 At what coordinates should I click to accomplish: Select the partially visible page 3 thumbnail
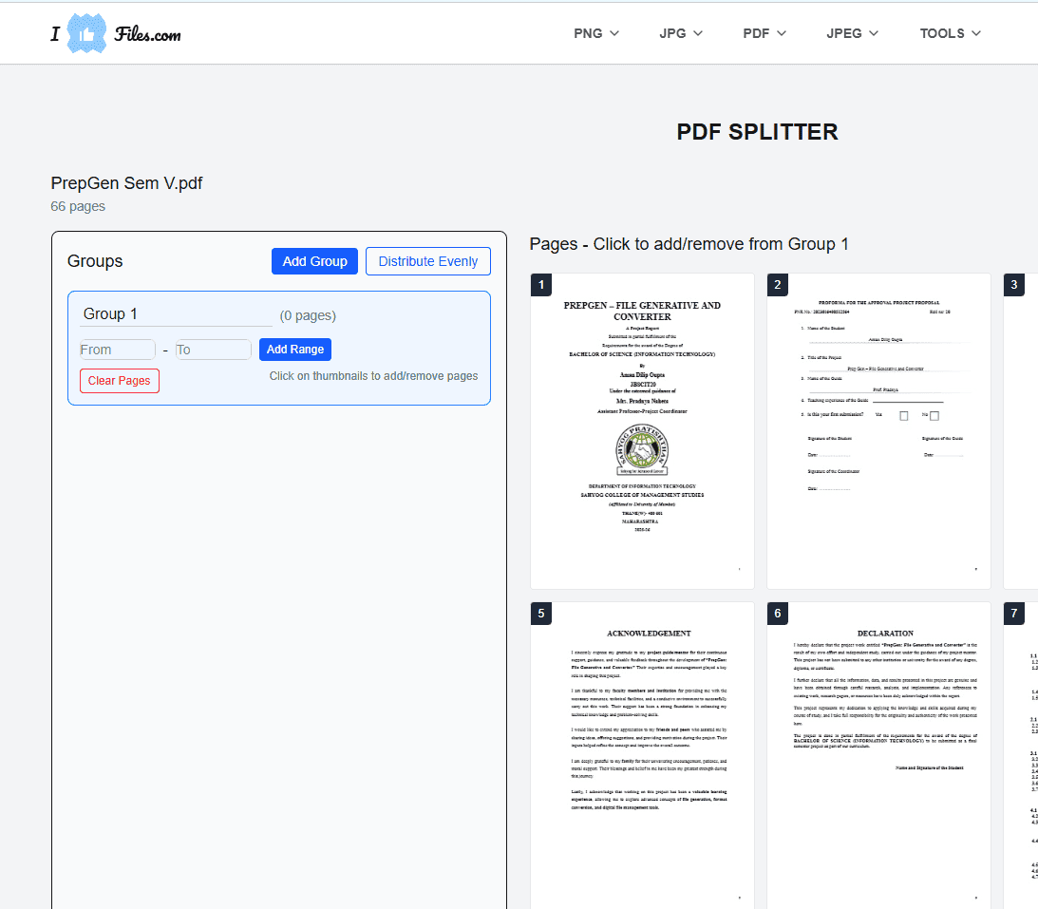[1022, 431]
